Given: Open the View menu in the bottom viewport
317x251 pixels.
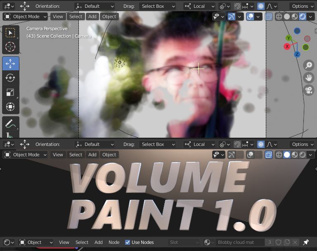Looking at the screenshot, I should pyautogui.click(x=58, y=155).
